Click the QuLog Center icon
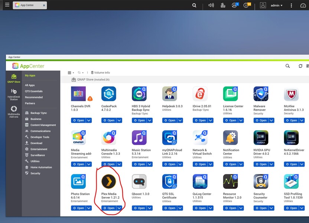The image size is (309, 223). 200,181
